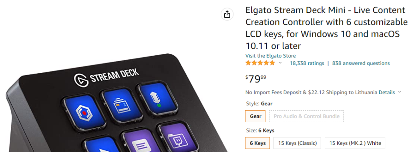The image size is (410, 152).
Task: Choose the 15 Keys (MK.2) White size
Action: pyautogui.click(x=355, y=143)
